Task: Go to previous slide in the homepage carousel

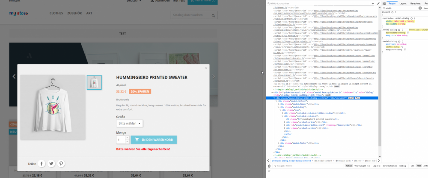Action: click(x=14, y=76)
